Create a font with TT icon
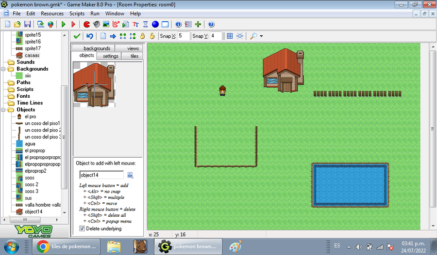The width and height of the screenshot is (437, 255). (136, 25)
